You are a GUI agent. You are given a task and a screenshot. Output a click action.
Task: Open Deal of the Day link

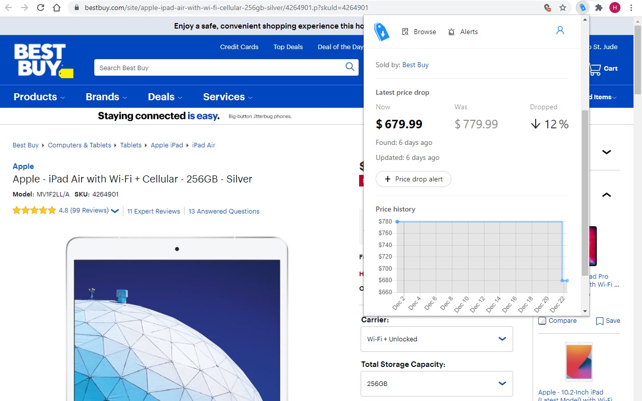[x=341, y=47]
